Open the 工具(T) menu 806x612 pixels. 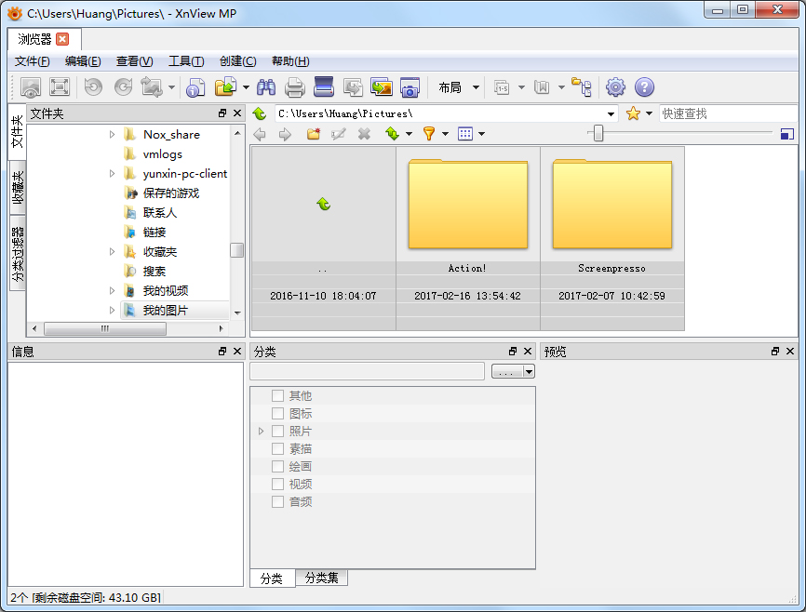click(186, 61)
